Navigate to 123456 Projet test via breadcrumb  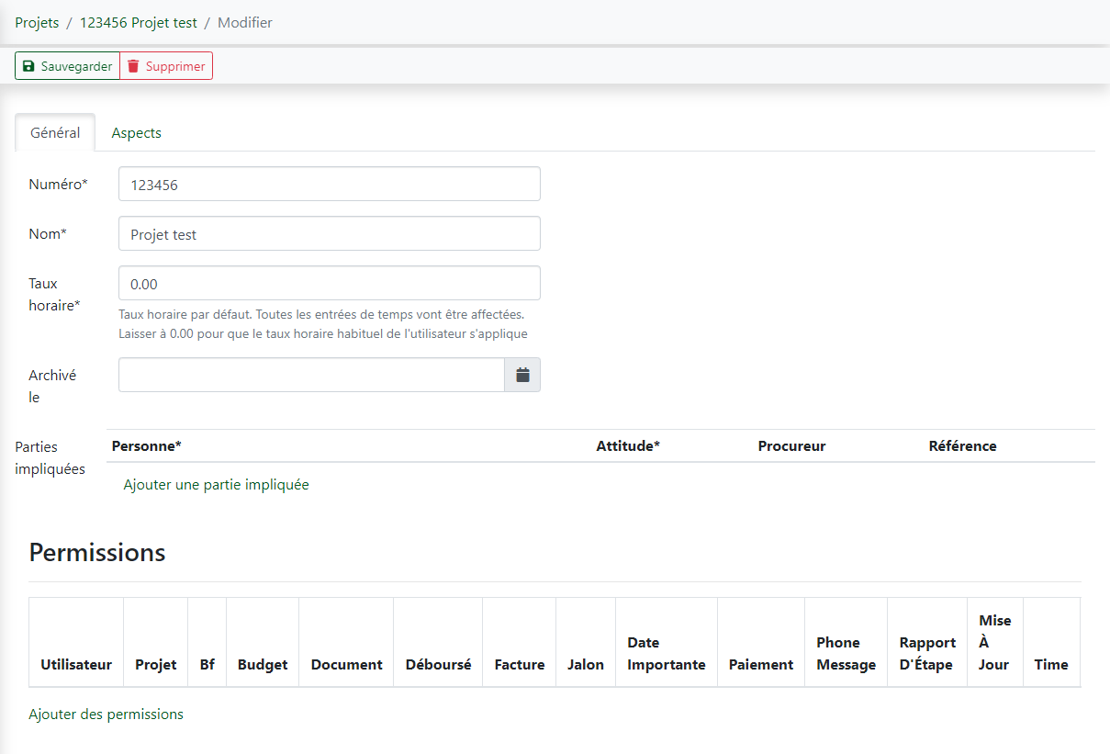coord(139,22)
